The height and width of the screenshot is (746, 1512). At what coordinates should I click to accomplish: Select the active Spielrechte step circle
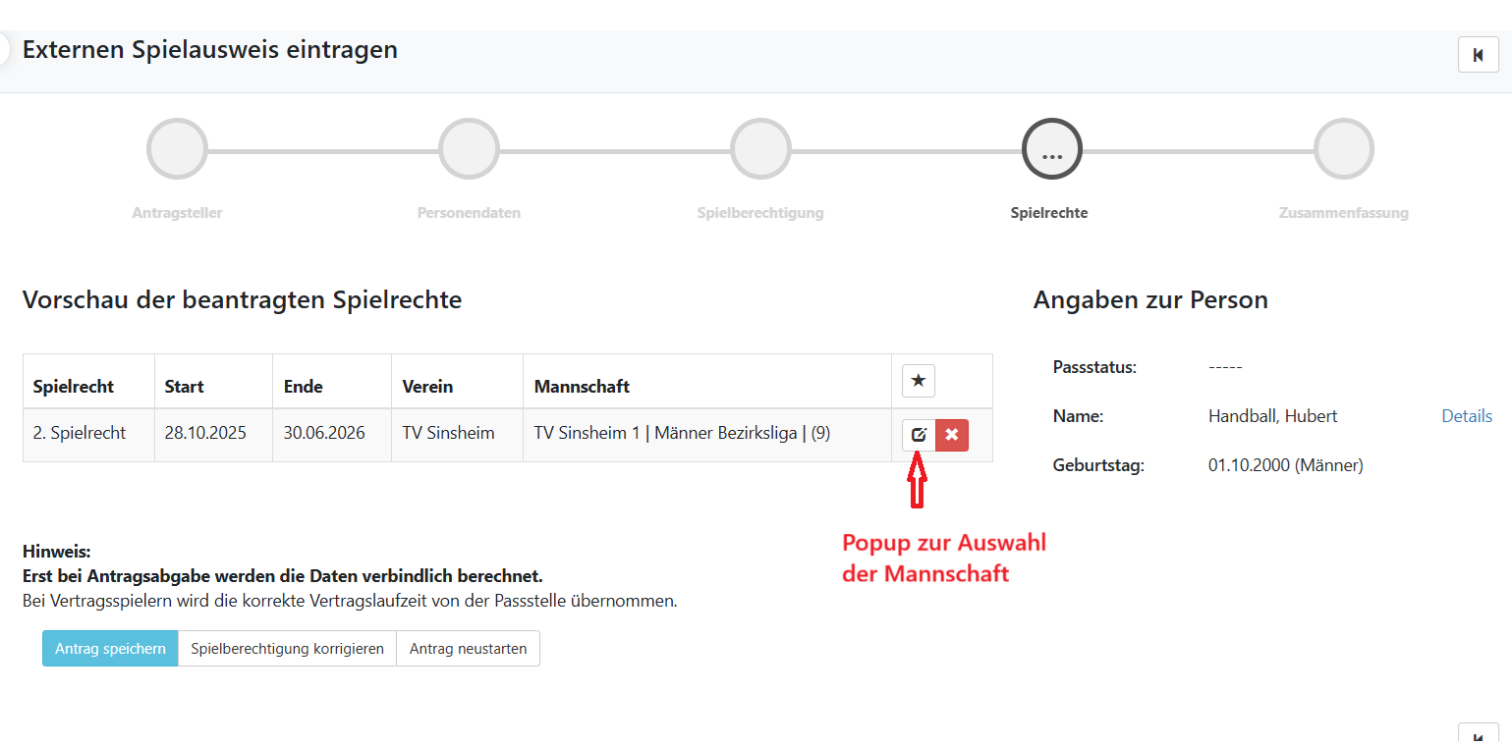[x=1051, y=149]
